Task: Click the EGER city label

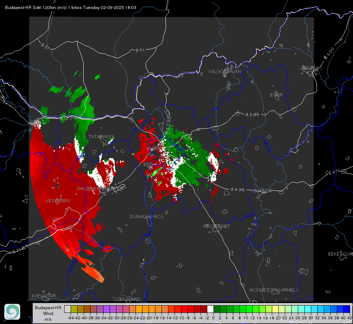Action: [x=276, y=95]
